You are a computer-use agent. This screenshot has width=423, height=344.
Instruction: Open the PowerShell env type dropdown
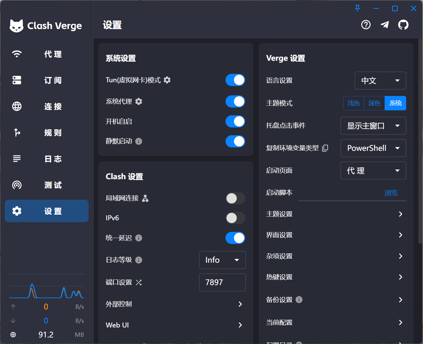[x=373, y=148]
